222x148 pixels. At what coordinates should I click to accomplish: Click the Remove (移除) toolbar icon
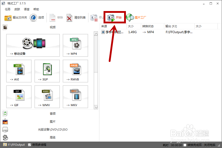click(52, 18)
